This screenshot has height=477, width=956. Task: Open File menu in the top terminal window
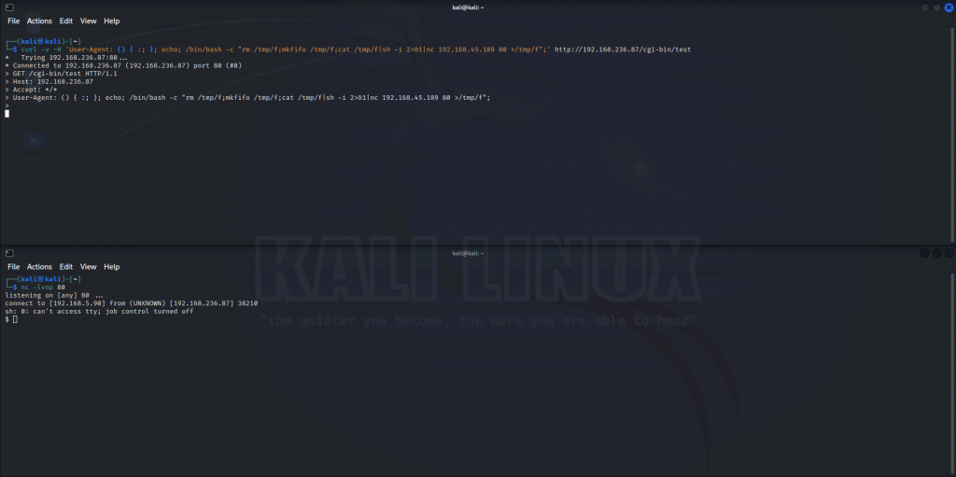13,21
